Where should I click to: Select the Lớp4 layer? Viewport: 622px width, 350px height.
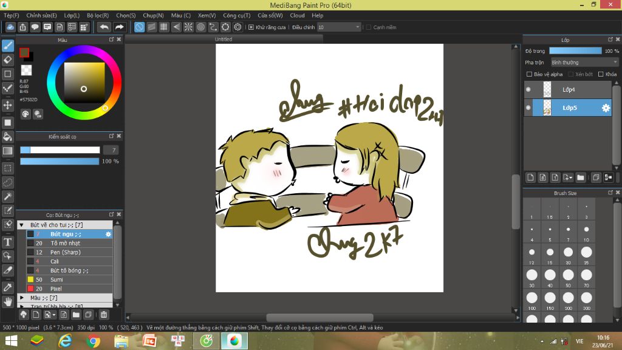pos(568,90)
